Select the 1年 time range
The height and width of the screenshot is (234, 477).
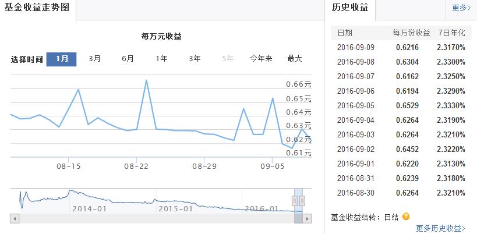click(x=161, y=59)
